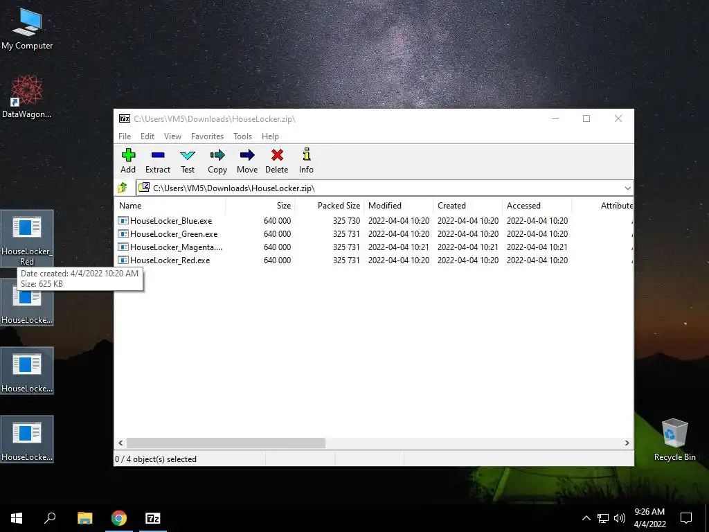Sort by Accessed column header

point(537,205)
